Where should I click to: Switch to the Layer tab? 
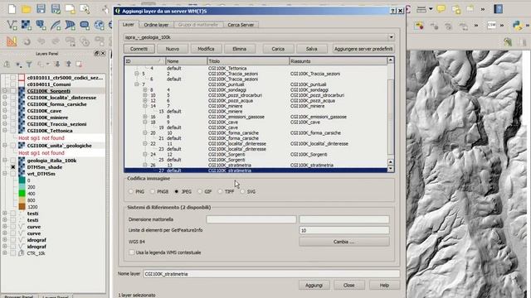[129, 25]
